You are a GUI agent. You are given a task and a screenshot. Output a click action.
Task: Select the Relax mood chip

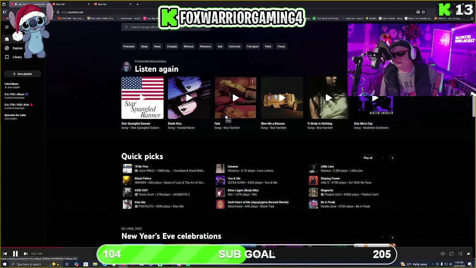[x=157, y=47]
